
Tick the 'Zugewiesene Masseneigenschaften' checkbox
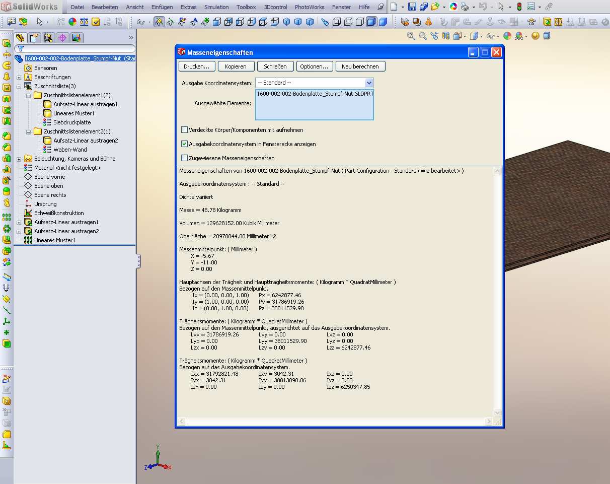click(x=184, y=158)
